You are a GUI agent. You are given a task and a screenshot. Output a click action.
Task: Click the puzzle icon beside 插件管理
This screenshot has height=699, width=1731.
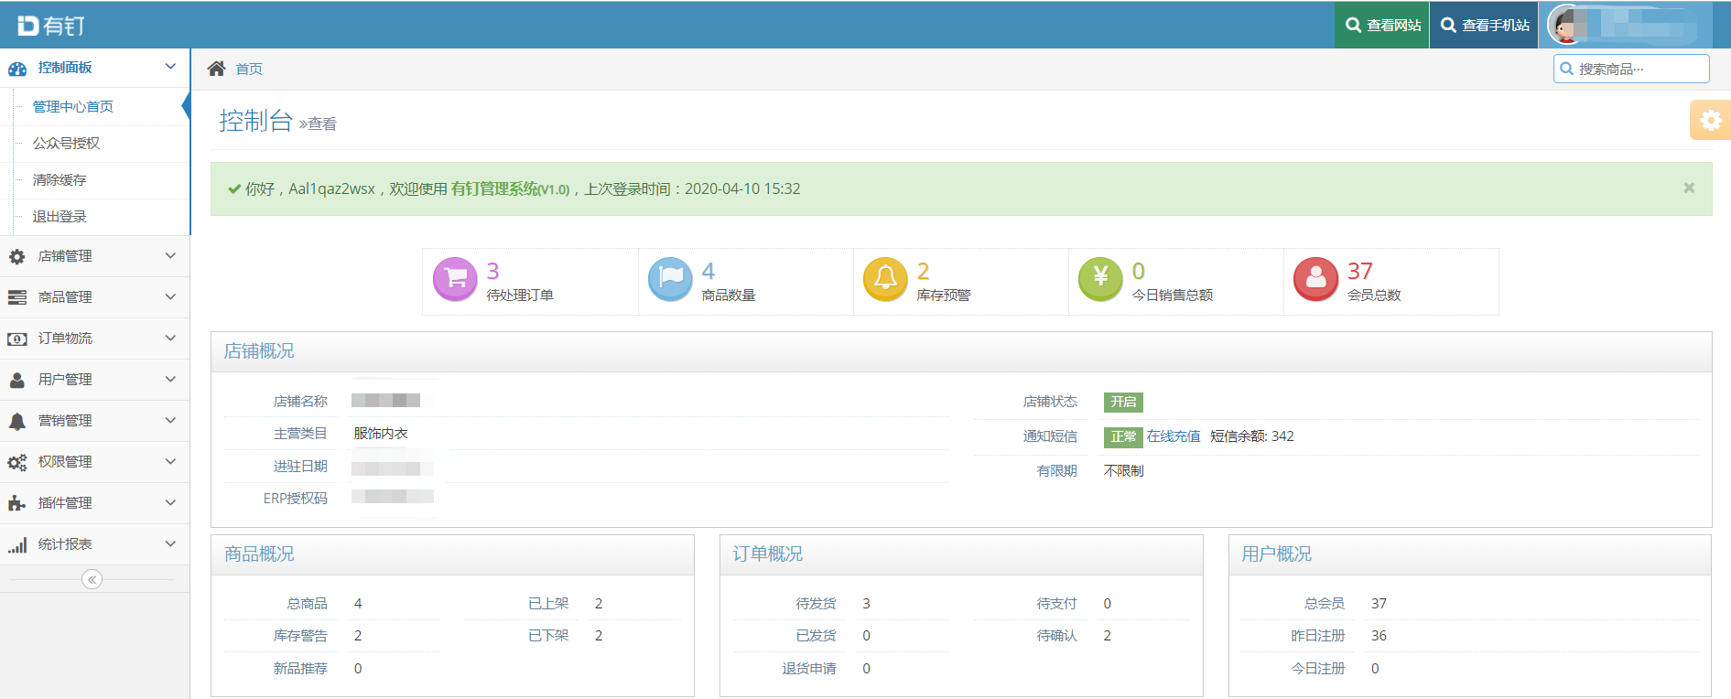[17, 503]
